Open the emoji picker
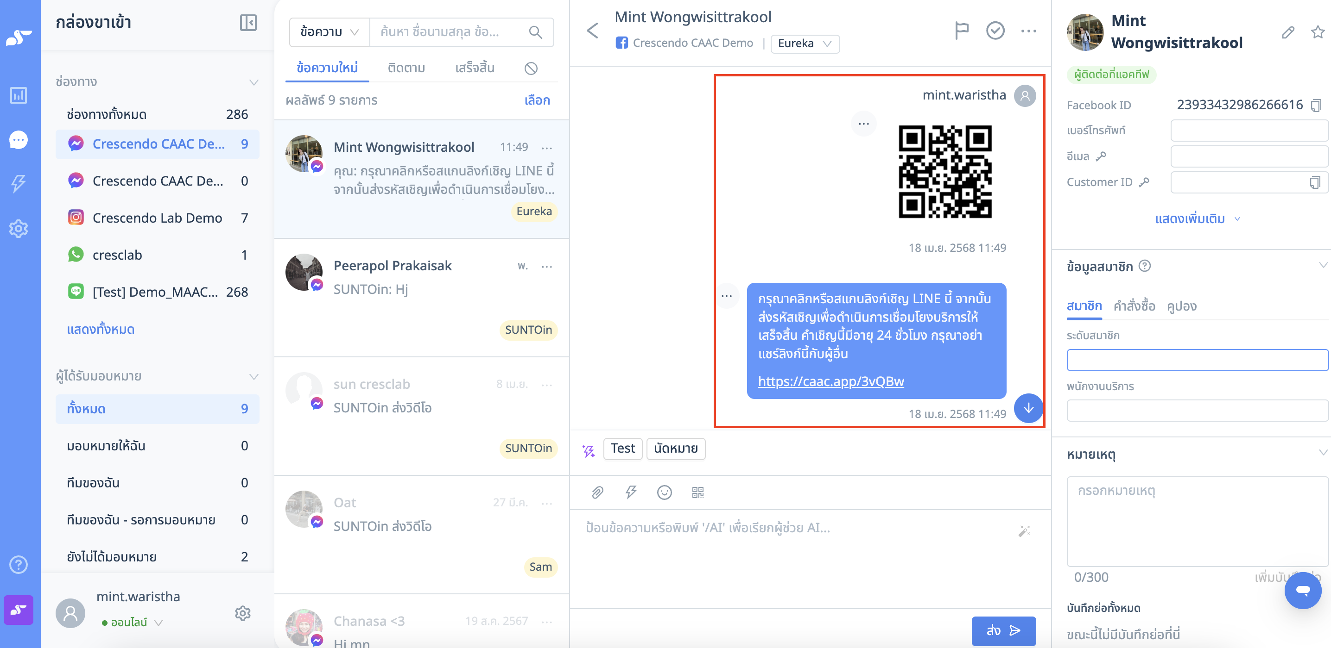This screenshot has height=648, width=1331. pos(664,492)
